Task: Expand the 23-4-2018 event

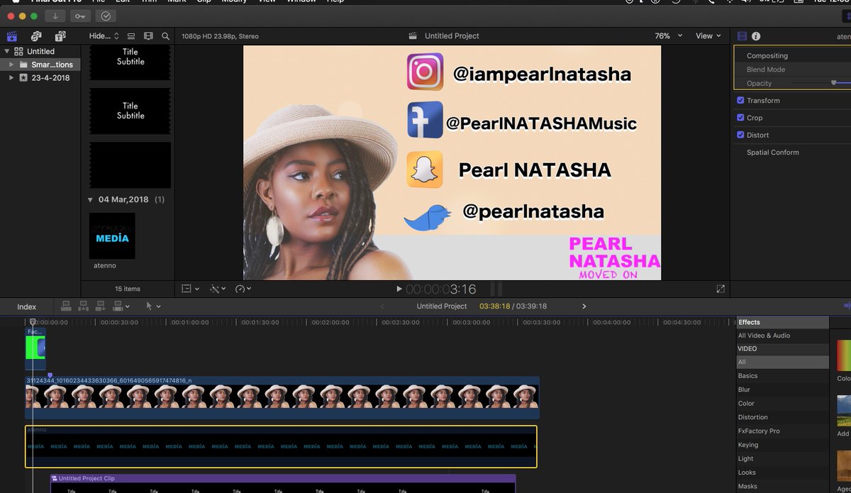Action: click(x=11, y=77)
